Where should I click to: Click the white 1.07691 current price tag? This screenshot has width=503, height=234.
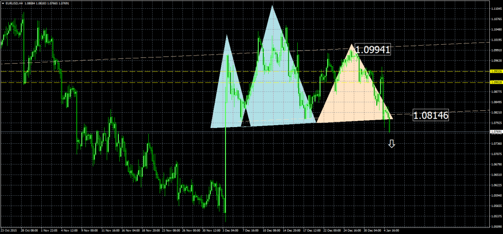click(496, 132)
